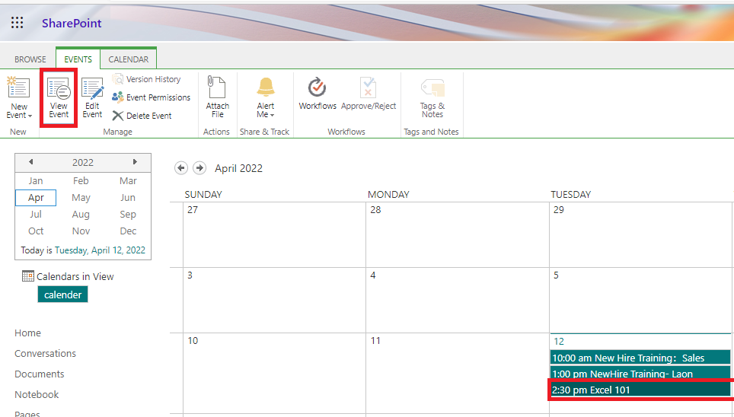This screenshot has width=734, height=417.
Task: Select Oct in the year picker
Action: [36, 231]
